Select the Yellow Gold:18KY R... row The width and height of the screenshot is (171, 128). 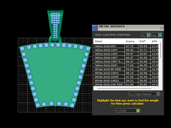126,62
